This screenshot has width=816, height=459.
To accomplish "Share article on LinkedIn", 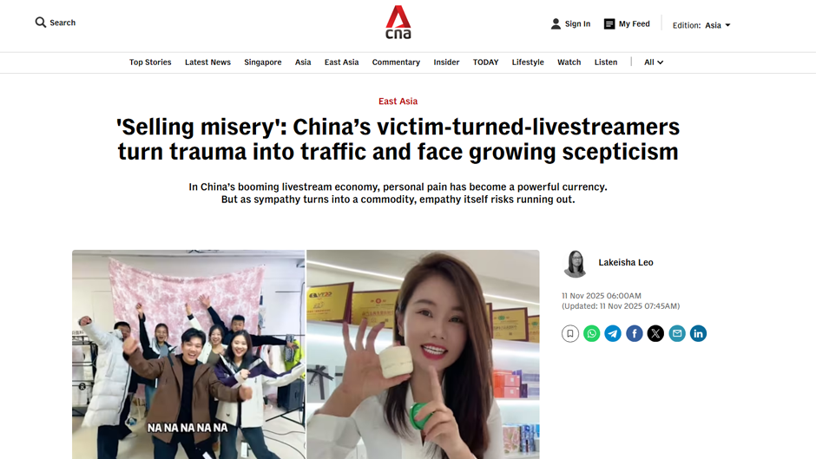I will (698, 333).
